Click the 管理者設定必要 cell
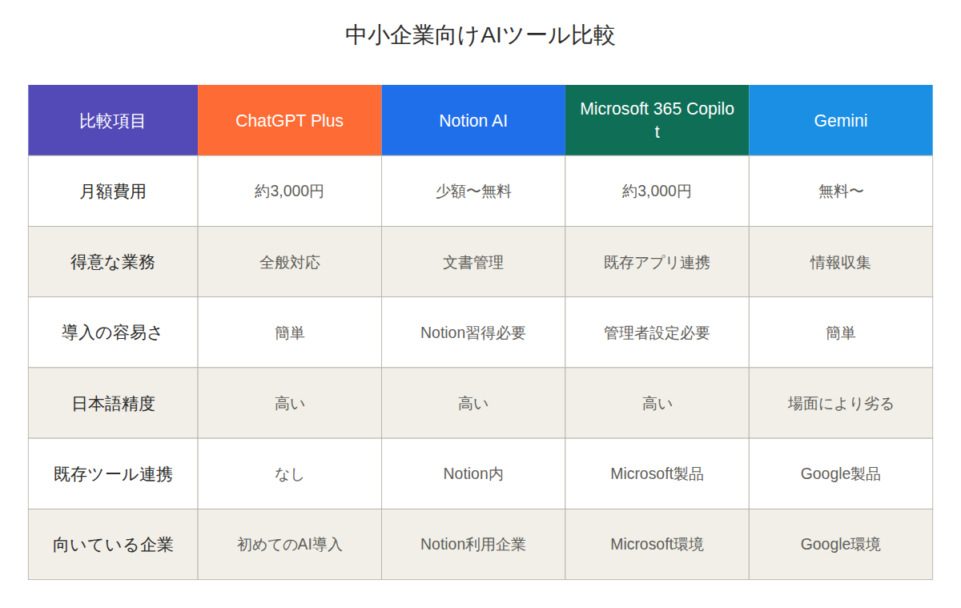Screen dimensions: 961x608 click(657, 332)
